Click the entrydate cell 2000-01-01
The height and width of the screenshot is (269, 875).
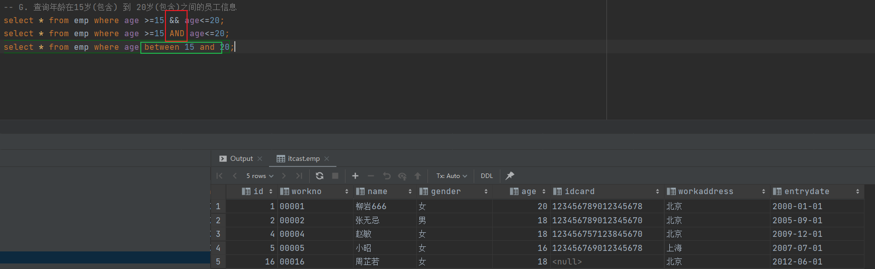(817, 207)
